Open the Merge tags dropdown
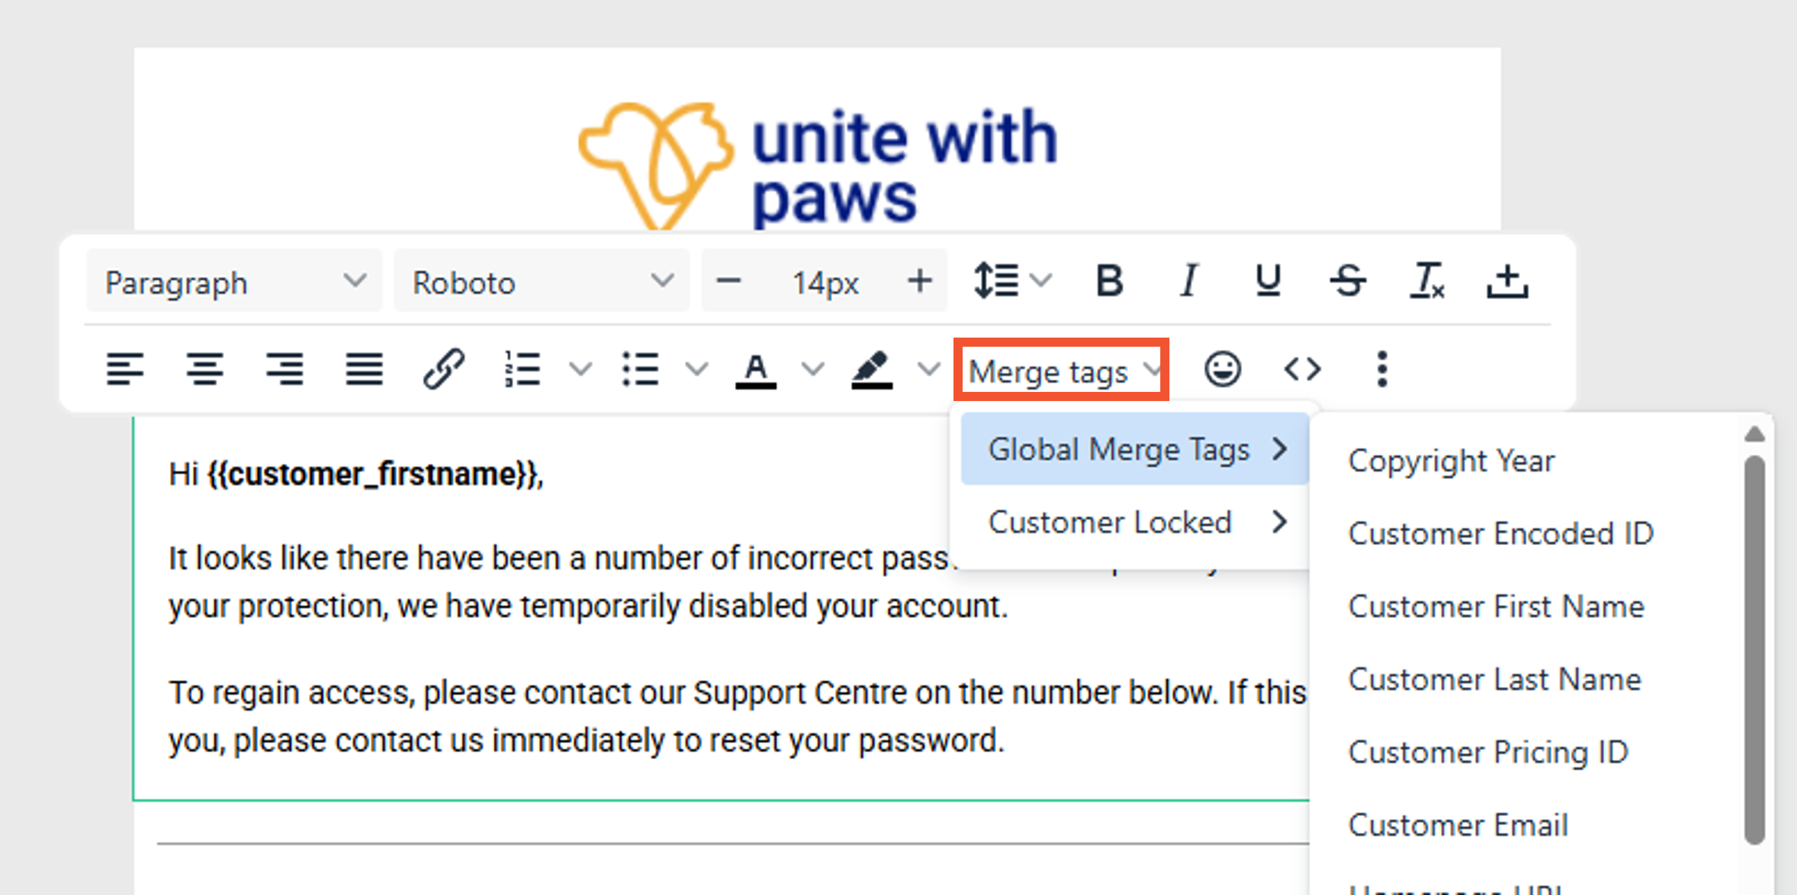Image resolution: width=1797 pixels, height=895 pixels. [x=1061, y=370]
